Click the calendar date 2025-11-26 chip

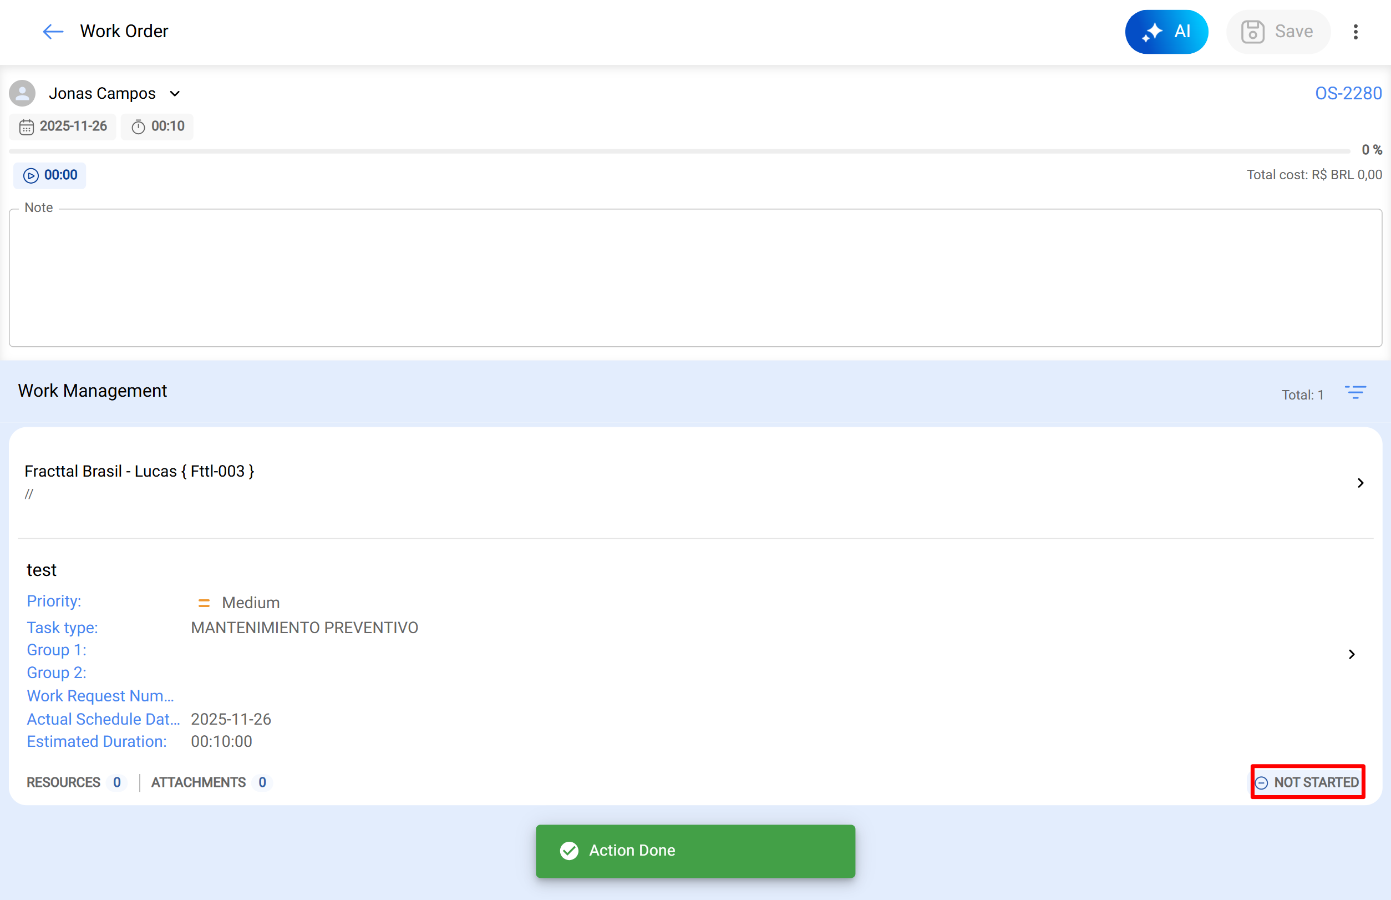coord(63,127)
